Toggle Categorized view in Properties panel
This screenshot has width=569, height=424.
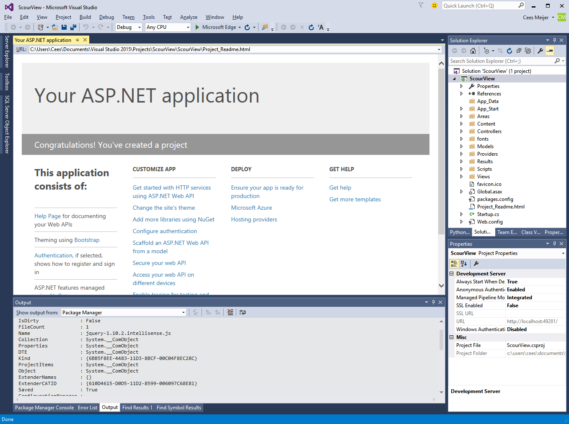pyautogui.click(x=454, y=264)
